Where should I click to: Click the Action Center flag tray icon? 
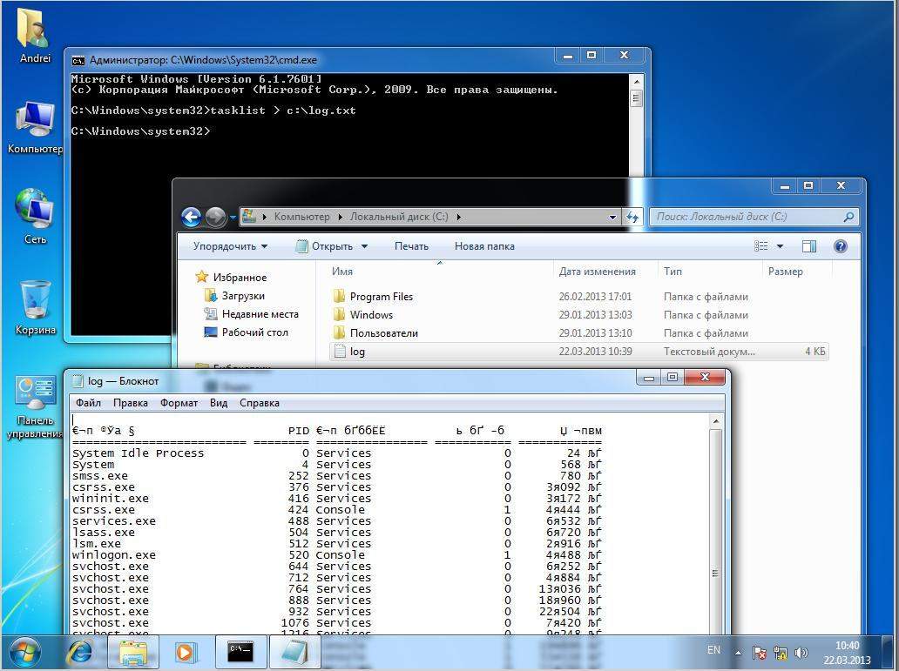pyautogui.click(x=759, y=653)
